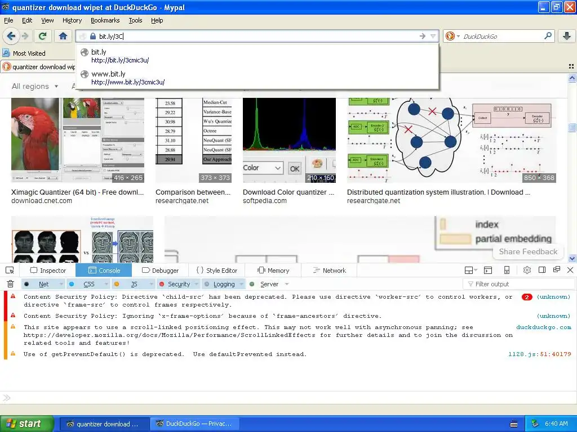Click inside the URL address field
The image size is (577, 432).
click(x=258, y=36)
